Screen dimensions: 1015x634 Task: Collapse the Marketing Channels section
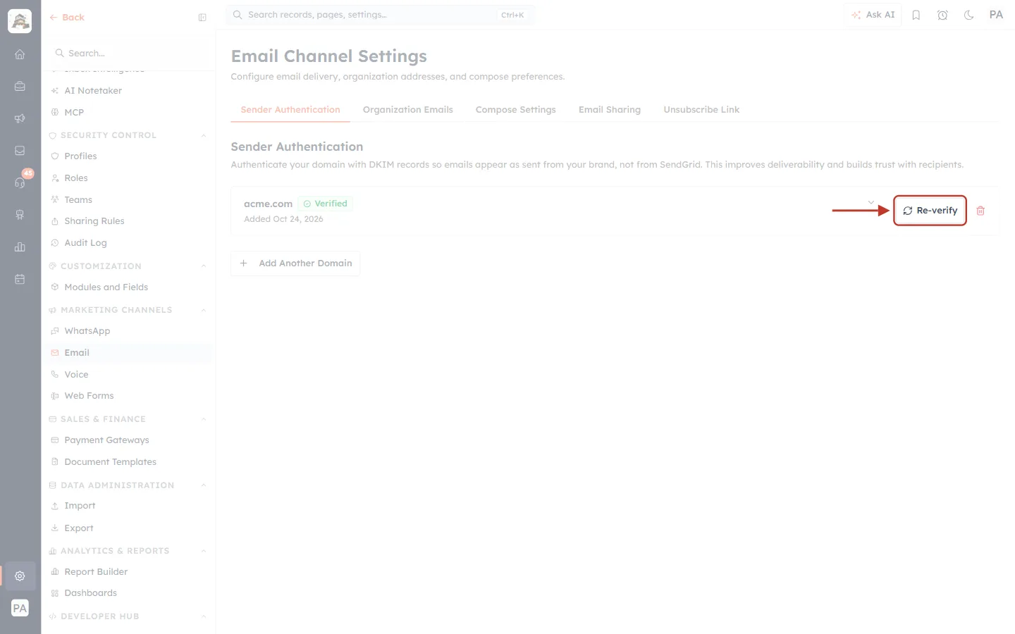point(204,310)
